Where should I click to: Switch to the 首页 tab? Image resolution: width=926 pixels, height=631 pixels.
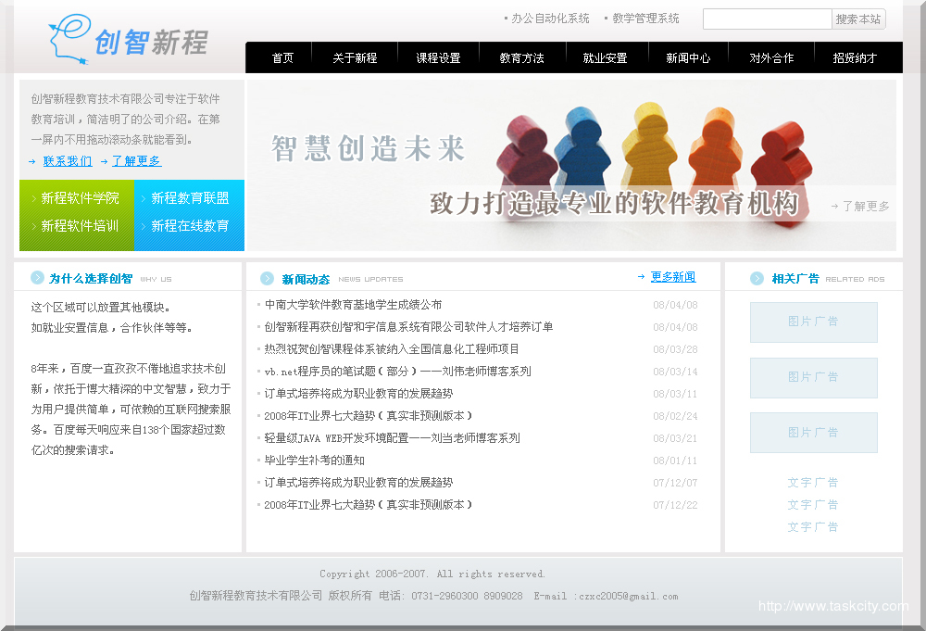pyautogui.click(x=281, y=57)
